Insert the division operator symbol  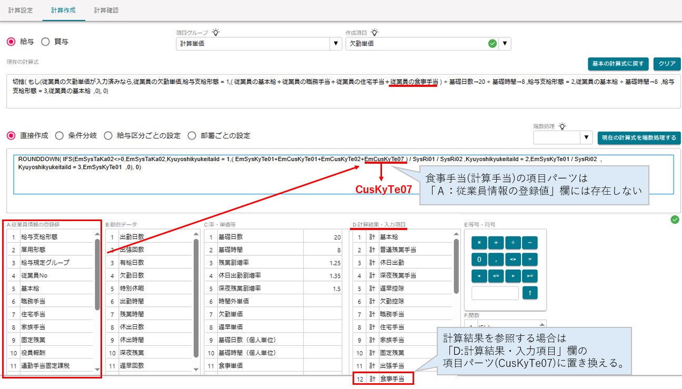pyautogui.click(x=513, y=243)
